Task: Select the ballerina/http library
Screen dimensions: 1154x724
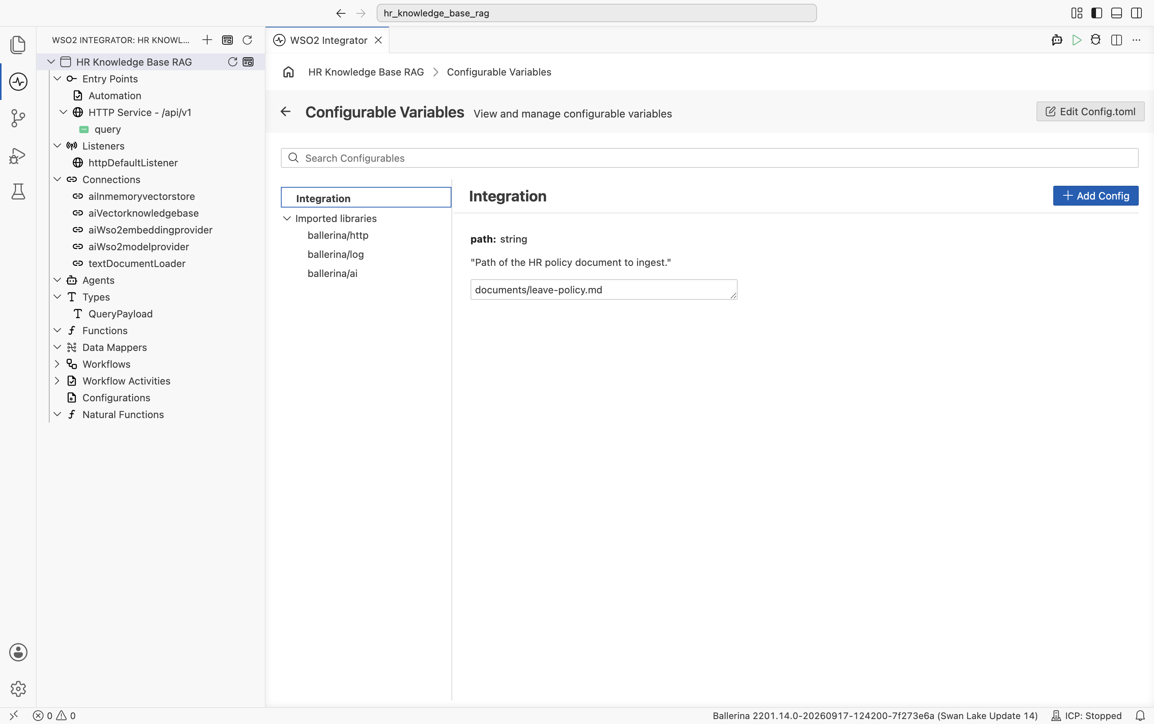Action: click(x=338, y=235)
